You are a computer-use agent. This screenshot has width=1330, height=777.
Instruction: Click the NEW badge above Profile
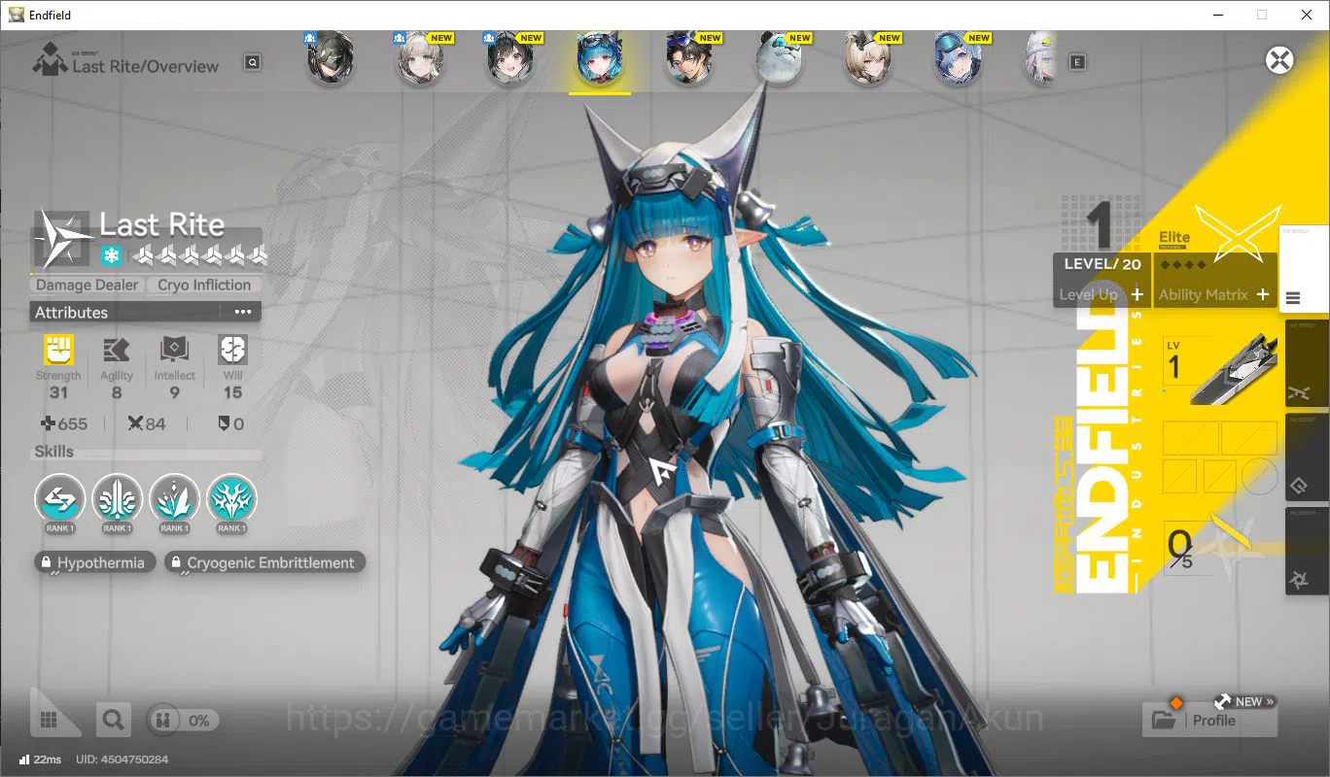point(1245,701)
